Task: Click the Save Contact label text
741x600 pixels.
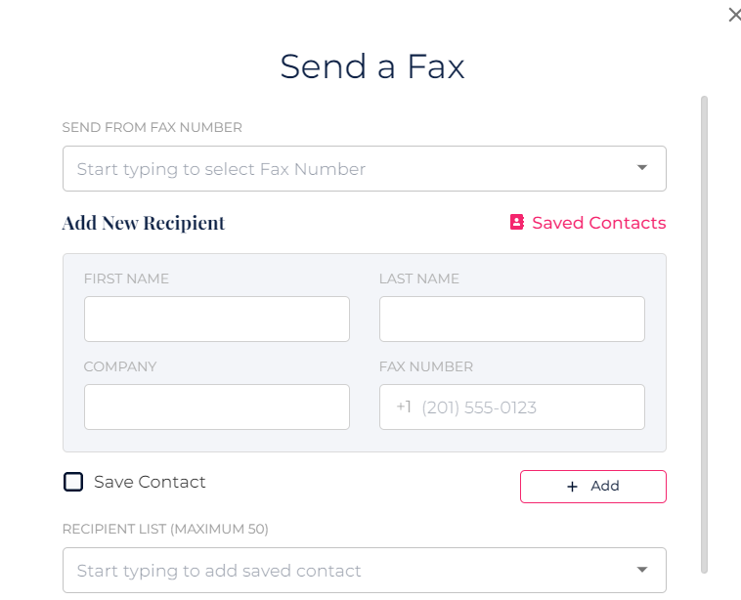Action: tap(150, 482)
